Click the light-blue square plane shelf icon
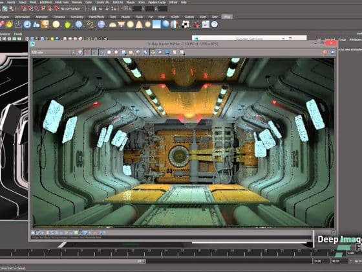The height and width of the screenshot is (272, 362). (x=156, y=25)
